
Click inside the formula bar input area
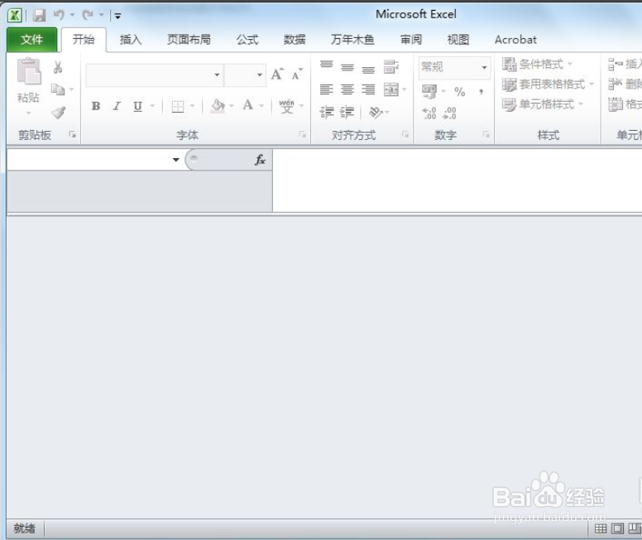pos(457,181)
